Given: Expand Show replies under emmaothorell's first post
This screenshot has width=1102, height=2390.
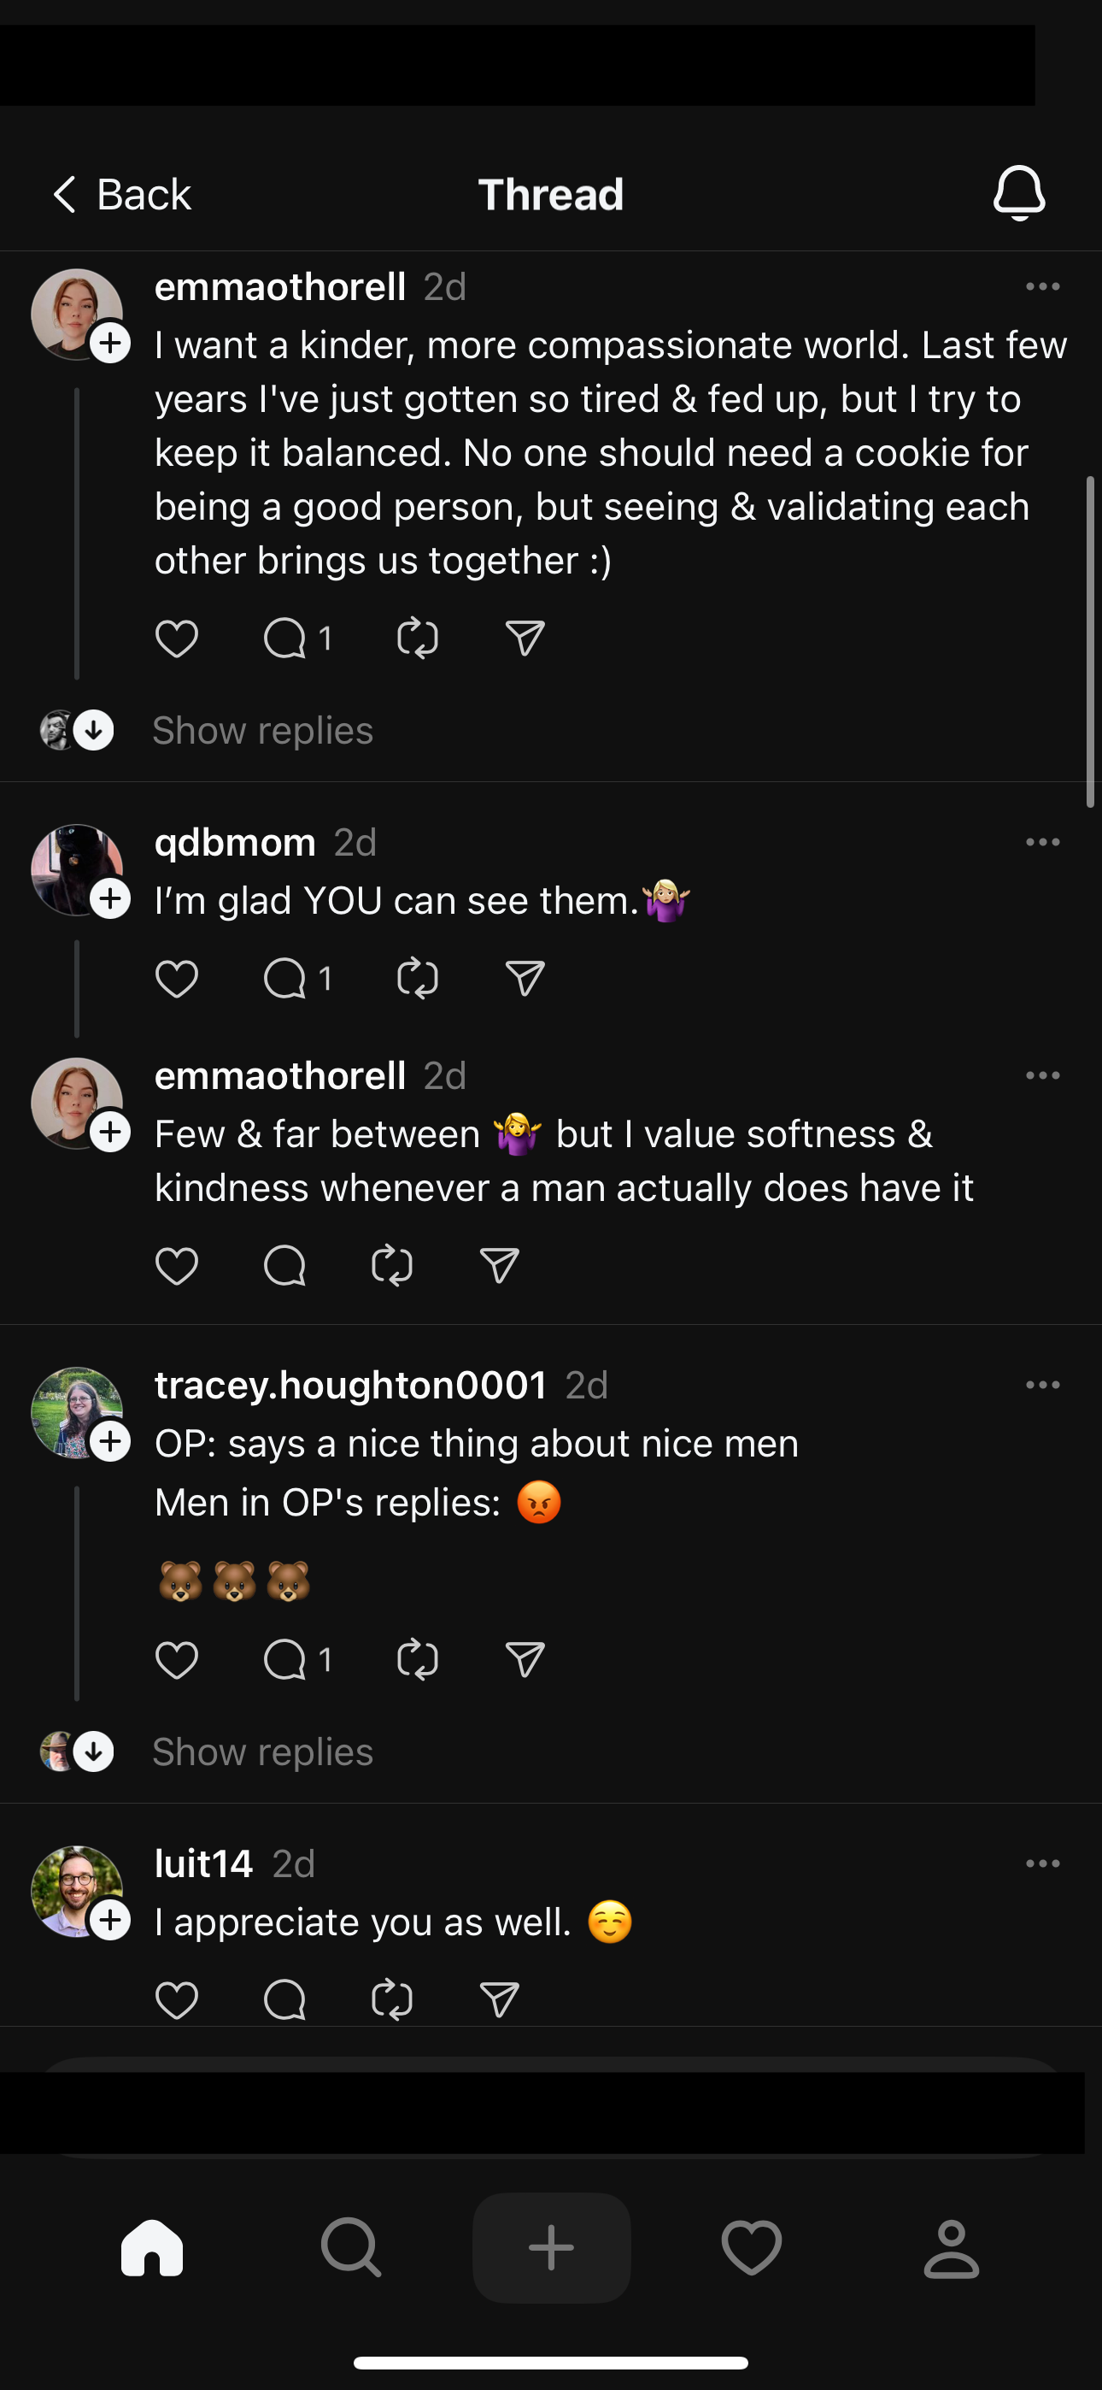Looking at the screenshot, I should click(262, 731).
